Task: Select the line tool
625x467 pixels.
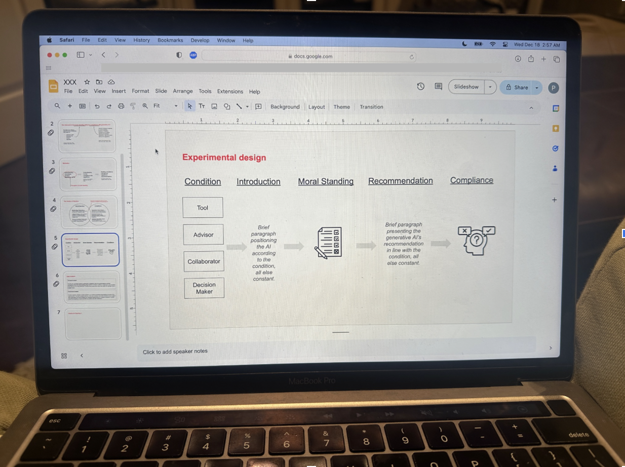Action: click(239, 106)
